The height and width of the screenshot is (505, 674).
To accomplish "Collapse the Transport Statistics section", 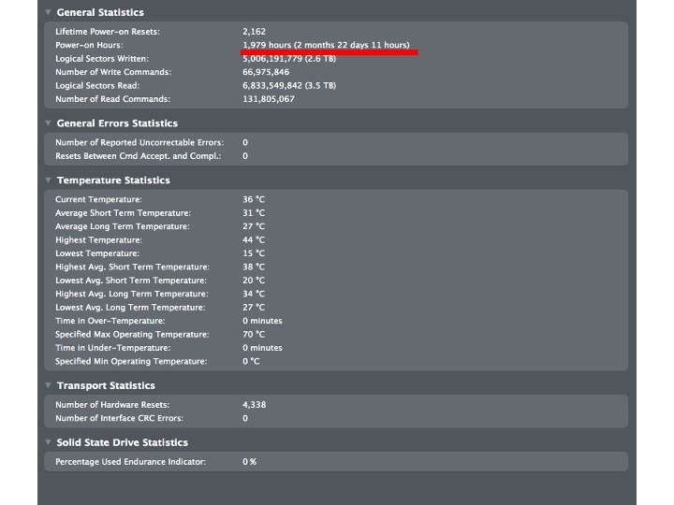I will (48, 385).
